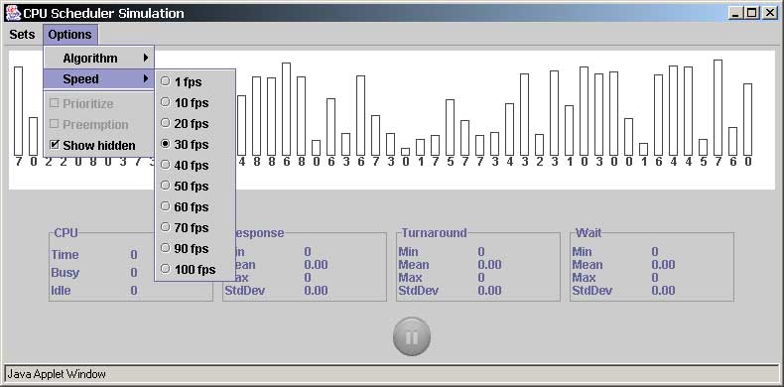Click the Min label in Turnaround panel
This screenshot has height=387, width=784.
[x=408, y=252]
